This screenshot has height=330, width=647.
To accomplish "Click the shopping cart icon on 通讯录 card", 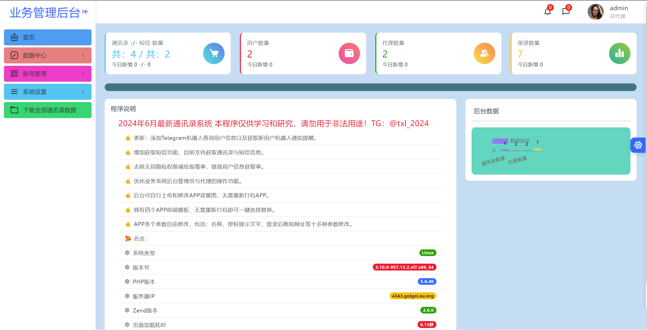I will click(214, 53).
